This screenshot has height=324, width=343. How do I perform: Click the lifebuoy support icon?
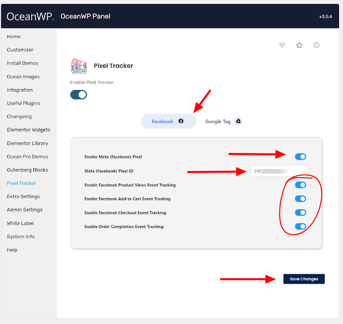pos(316,45)
